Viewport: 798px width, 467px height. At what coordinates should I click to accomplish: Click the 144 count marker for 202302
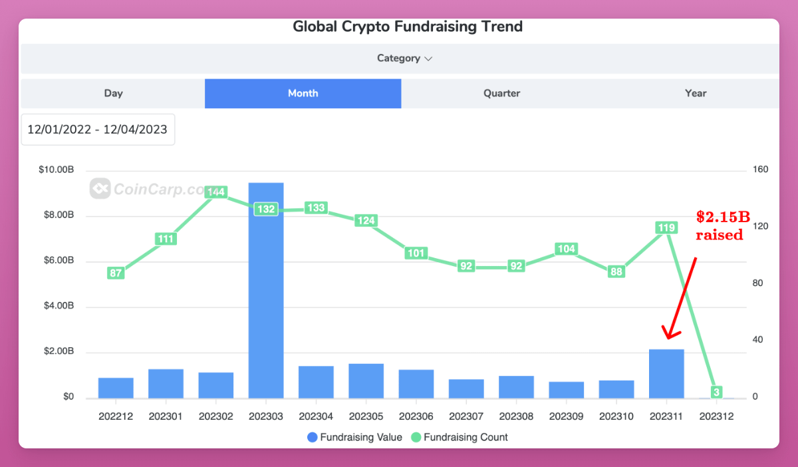tap(216, 192)
